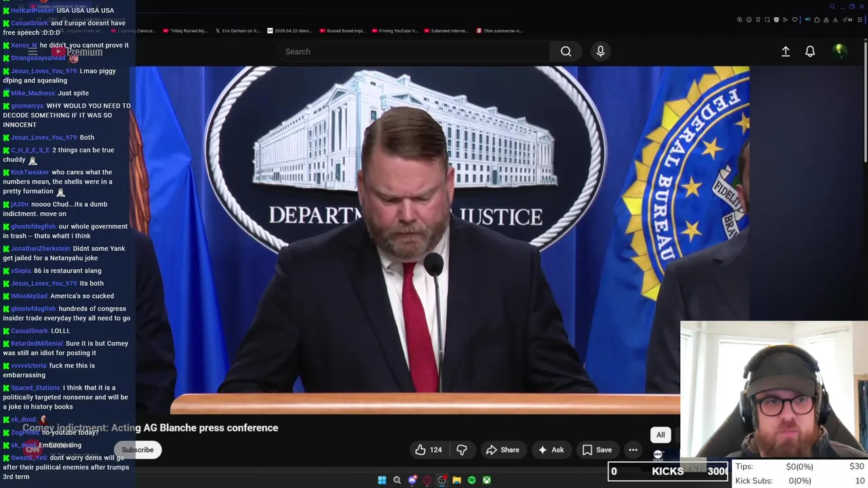Click the browser zoom magnifier icon
868x488 pixels.
point(740,20)
